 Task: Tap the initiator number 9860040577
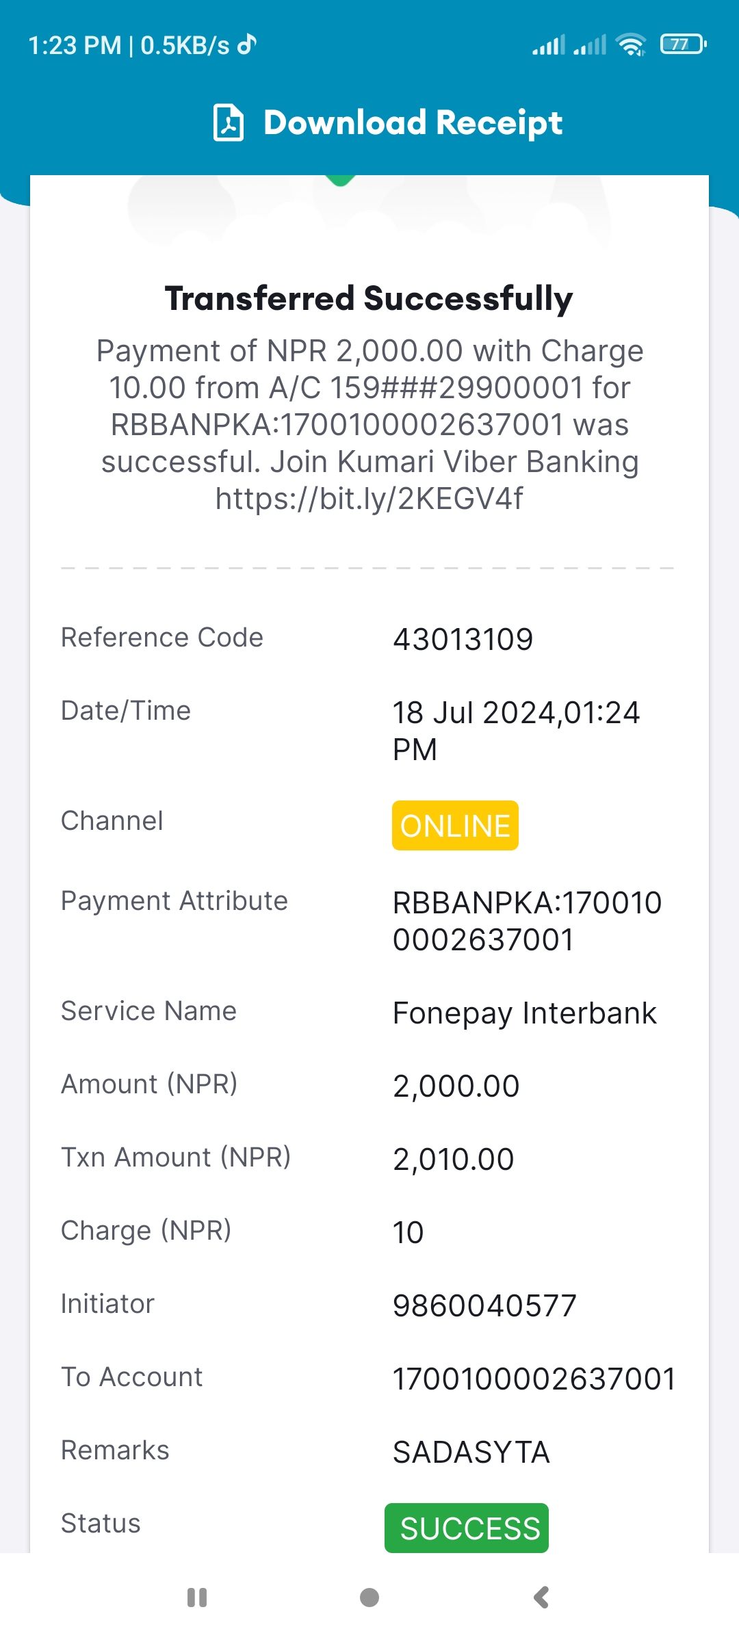click(484, 1306)
